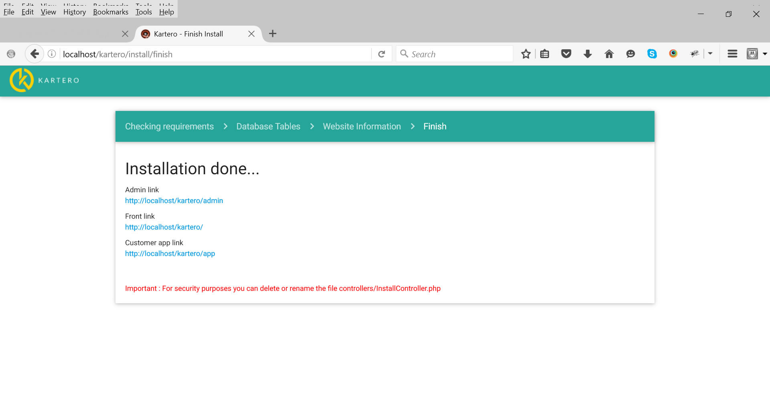Open a new tab with plus button
This screenshot has width=770, height=405.
[x=273, y=34]
